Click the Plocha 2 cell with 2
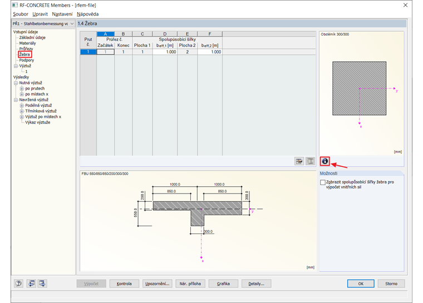Image resolution: width=423 pixels, height=303 pixels. [x=187, y=52]
